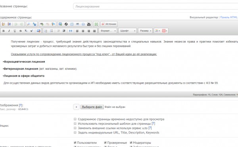This screenshot has height=147, width=238.
Task: Apply subscript formatting
Action: coord(26,31)
